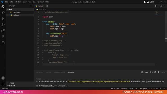Open editor More Actions ellipsis
The width and height of the screenshot is (167, 94).
pyautogui.click(x=164, y=6)
